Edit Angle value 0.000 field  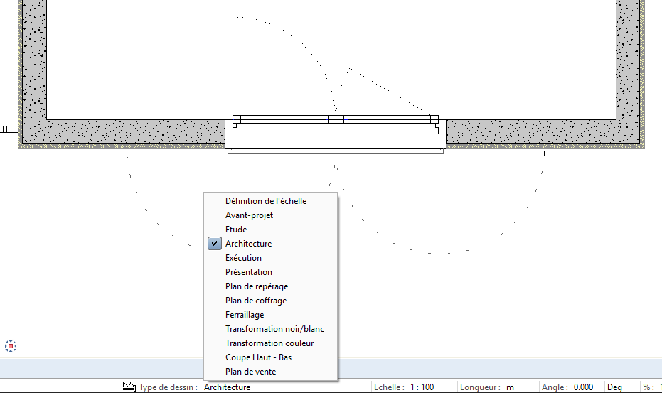pos(583,387)
